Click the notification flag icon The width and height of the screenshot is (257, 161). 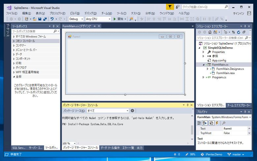coord(170,7)
